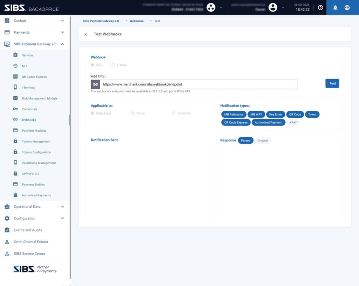Image resolution: width=359 pixels, height=286 pixels.
Task: Choose the Terminal radio option
Action: [x=173, y=113]
